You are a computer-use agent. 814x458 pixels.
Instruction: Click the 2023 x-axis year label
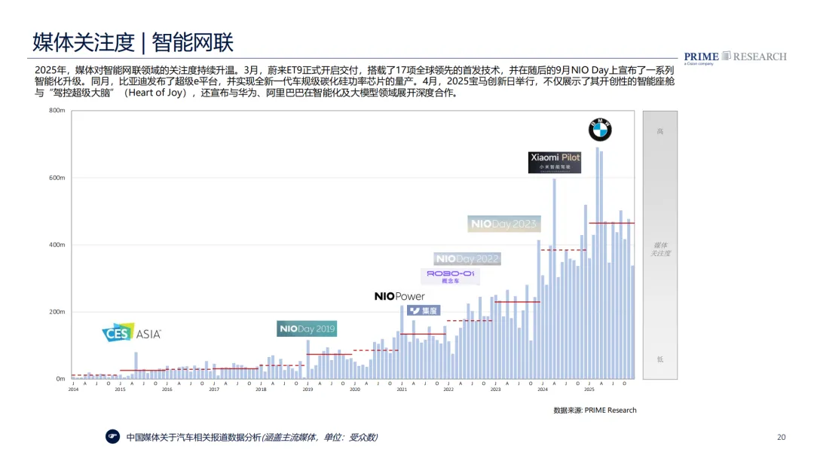[x=496, y=389]
